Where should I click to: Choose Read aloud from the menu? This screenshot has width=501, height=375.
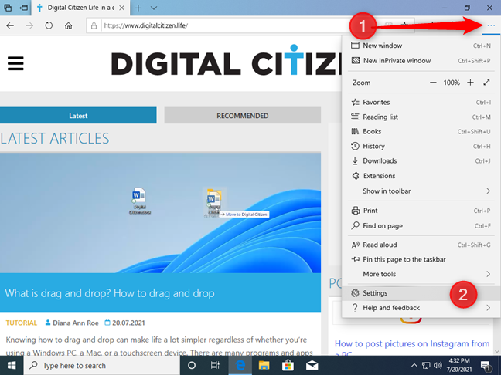(x=421, y=245)
